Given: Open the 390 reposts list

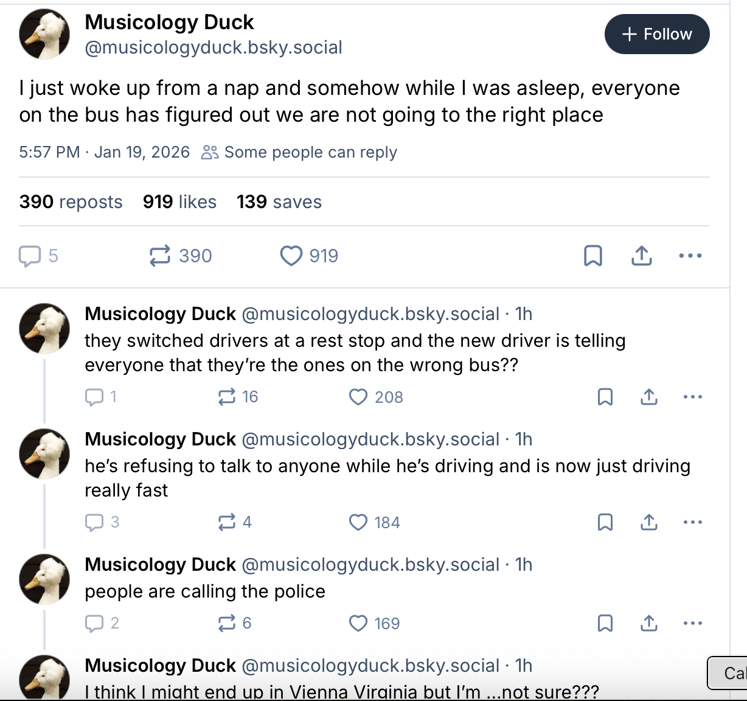Looking at the screenshot, I should [71, 202].
